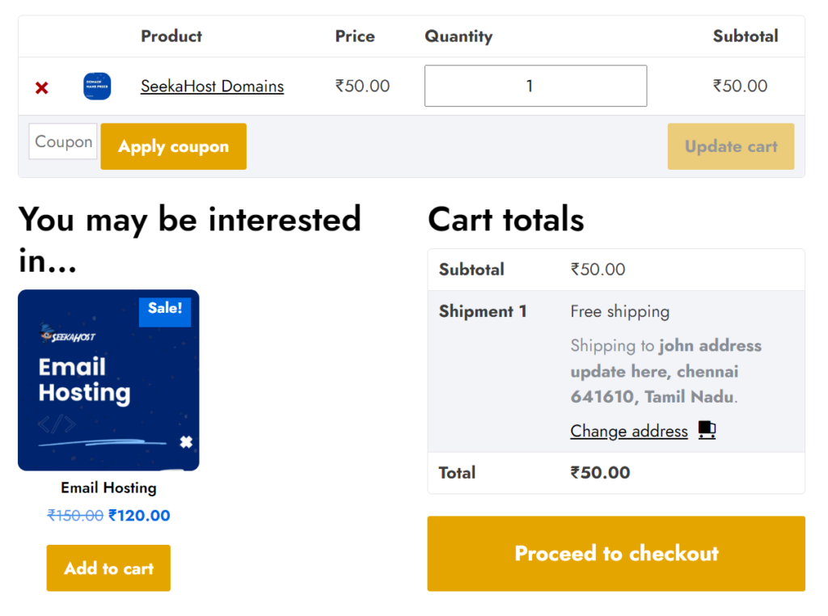The width and height of the screenshot is (828, 616).
Task: Remove SeekaHost Domains using the red X icon
Action: point(41,86)
